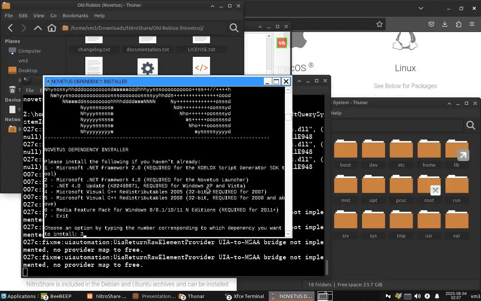This screenshot has height=301, width=481.
Task: Open changelog.txt file
Action: pyautogui.click(x=94, y=49)
